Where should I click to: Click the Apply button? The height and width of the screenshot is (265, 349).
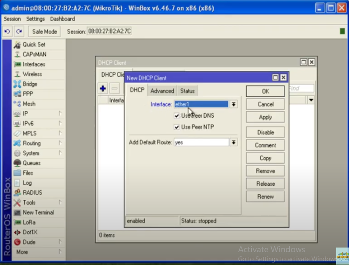[x=265, y=117]
